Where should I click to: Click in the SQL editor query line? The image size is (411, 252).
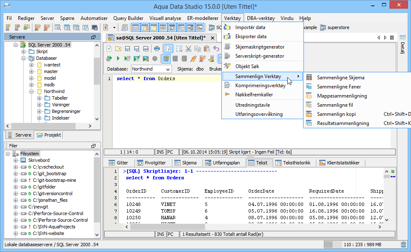(168, 78)
